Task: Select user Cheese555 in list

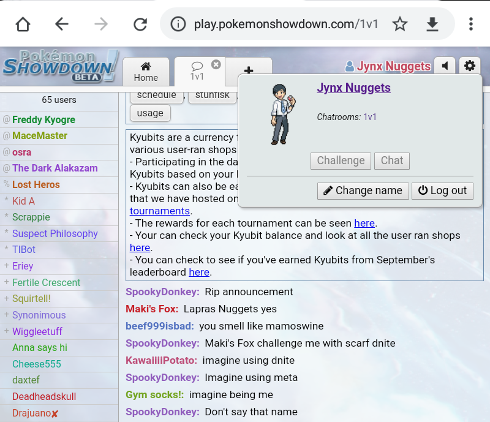Action: [x=59, y=364]
